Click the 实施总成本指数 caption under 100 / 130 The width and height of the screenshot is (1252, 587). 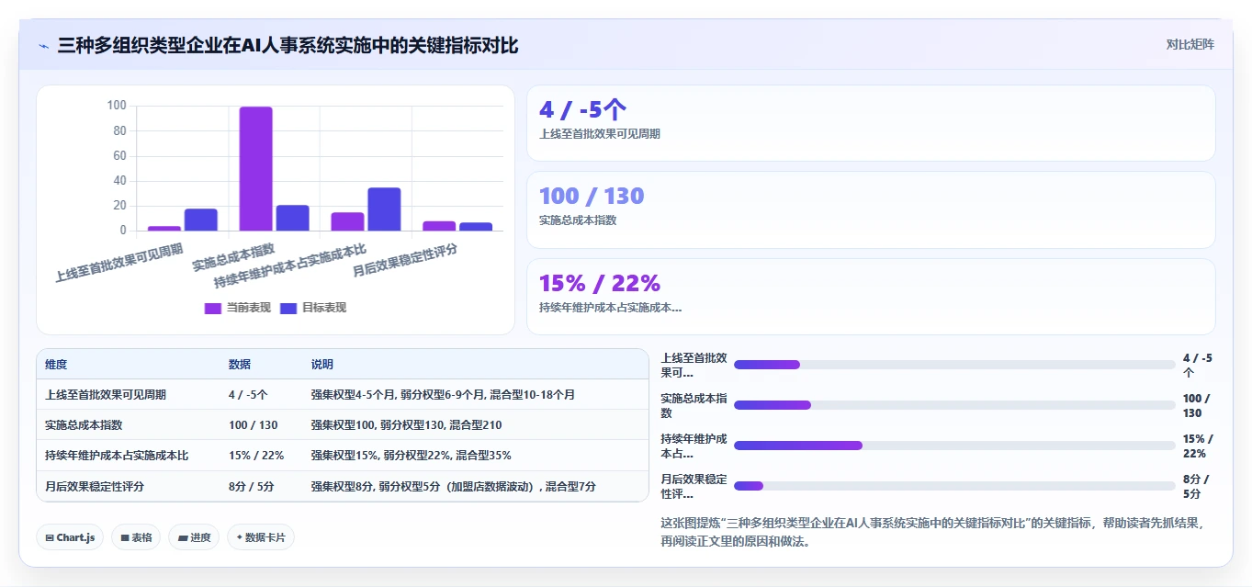click(578, 220)
